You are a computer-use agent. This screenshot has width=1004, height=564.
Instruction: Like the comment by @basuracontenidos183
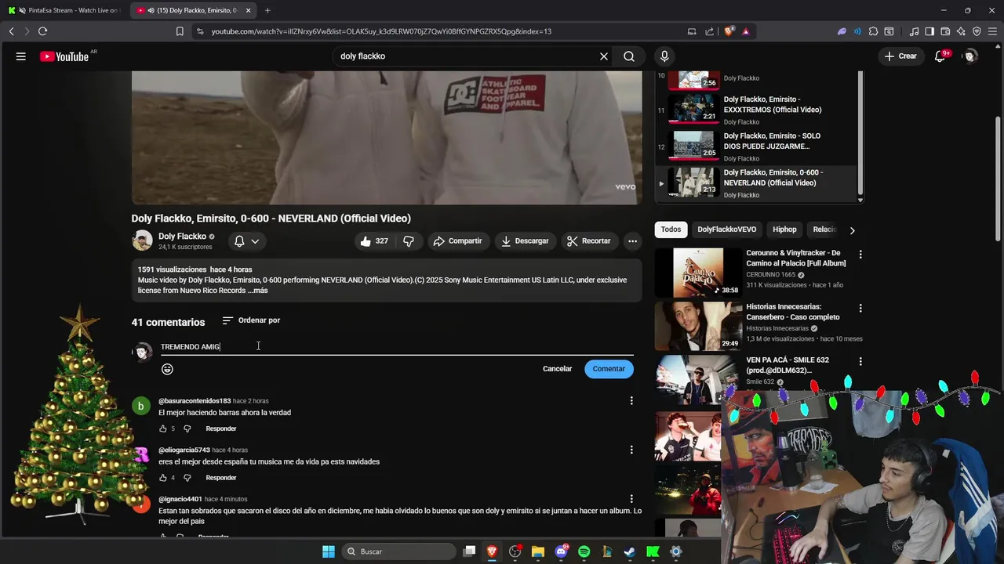click(163, 428)
